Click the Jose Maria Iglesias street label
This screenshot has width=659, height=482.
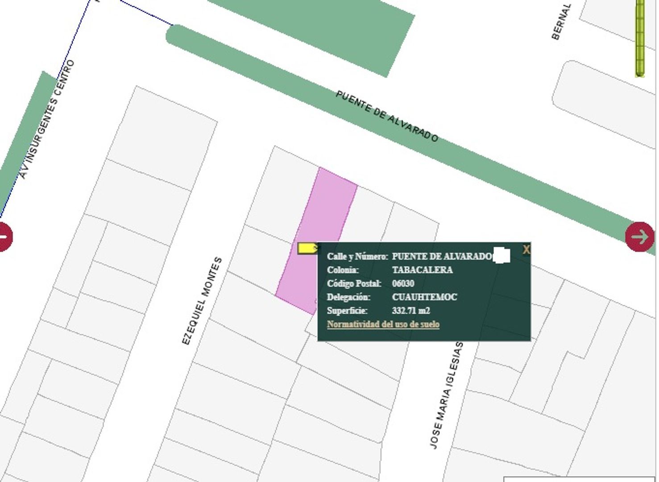447,395
